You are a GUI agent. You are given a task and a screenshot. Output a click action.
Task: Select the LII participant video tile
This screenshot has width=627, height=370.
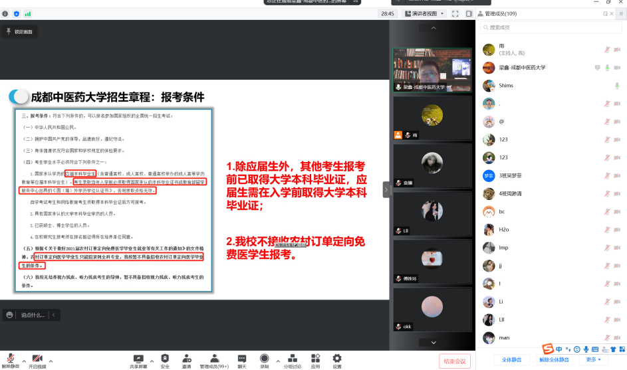click(432, 214)
